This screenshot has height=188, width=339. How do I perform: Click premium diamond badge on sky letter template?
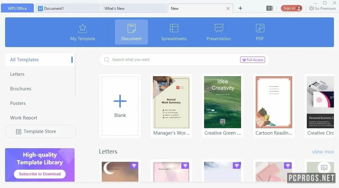pyautogui.click(x=237, y=166)
